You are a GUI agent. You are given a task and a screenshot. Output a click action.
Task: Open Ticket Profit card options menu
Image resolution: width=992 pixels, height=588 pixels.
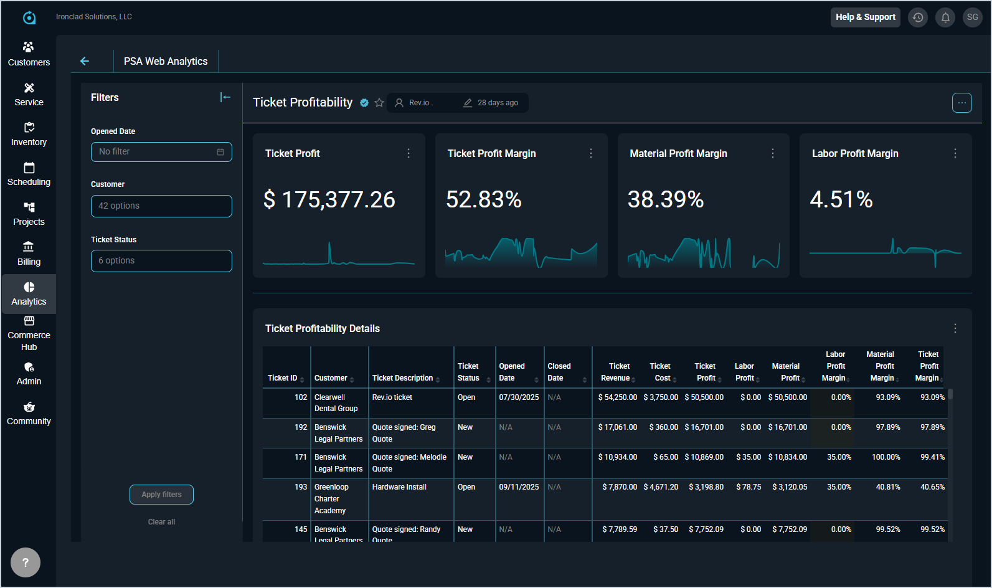click(x=409, y=153)
